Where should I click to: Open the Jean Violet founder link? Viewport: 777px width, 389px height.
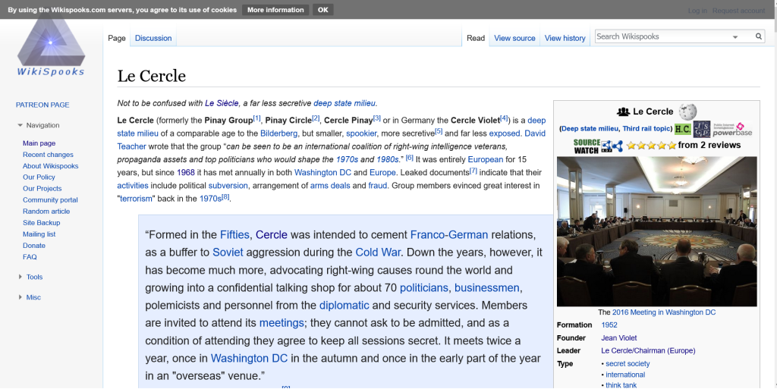(x=619, y=338)
